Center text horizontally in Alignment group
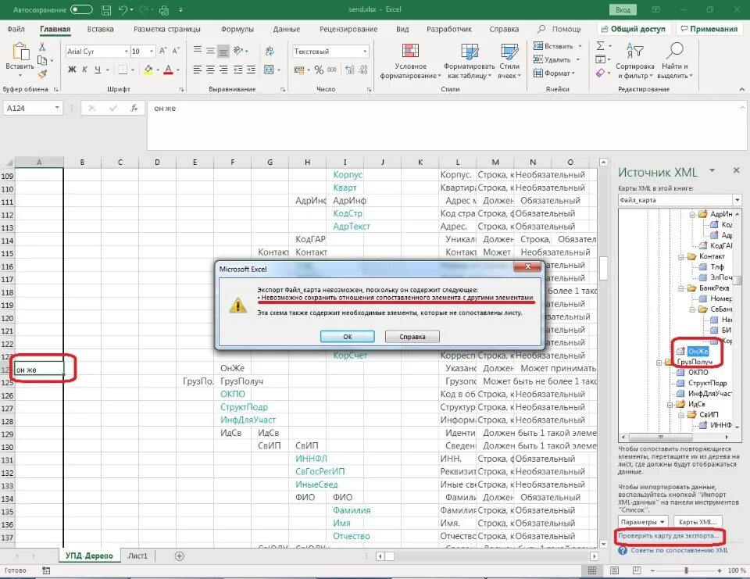Viewport: 750px width, 579px height. point(210,70)
